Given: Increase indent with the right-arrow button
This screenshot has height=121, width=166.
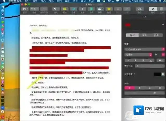Looking at the screenshot, I should [155, 93].
